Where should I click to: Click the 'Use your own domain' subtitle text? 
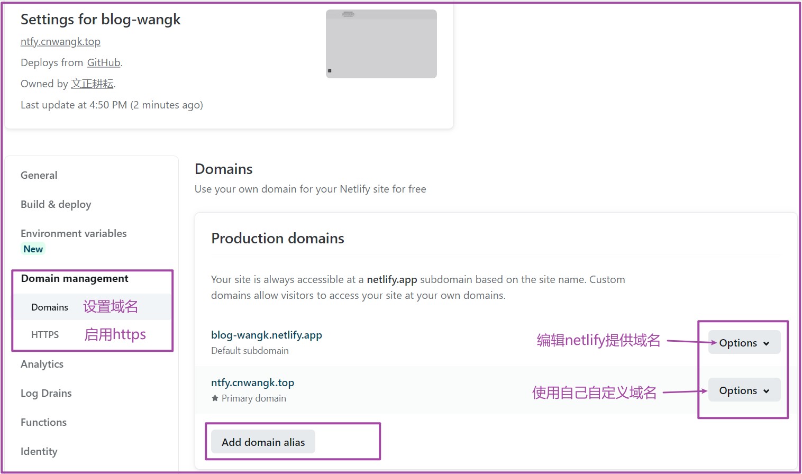coord(311,189)
